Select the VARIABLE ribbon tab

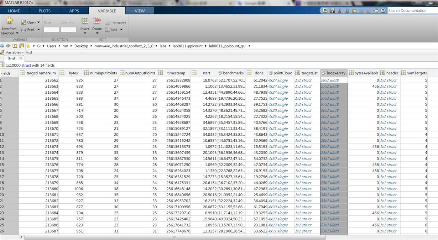click(107, 11)
